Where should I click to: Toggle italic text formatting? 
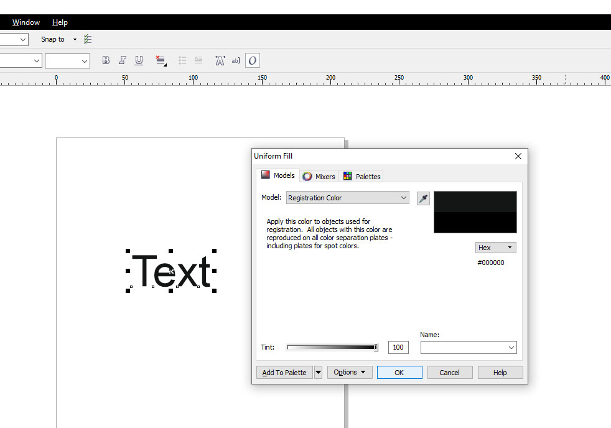[x=123, y=60]
